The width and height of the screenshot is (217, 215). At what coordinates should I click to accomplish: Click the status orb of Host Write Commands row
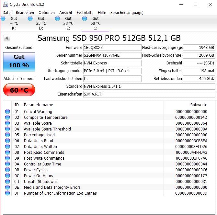[7, 158]
